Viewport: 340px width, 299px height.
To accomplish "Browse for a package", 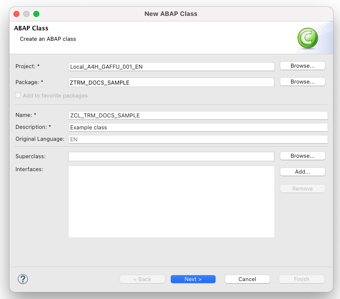I will tap(303, 82).
